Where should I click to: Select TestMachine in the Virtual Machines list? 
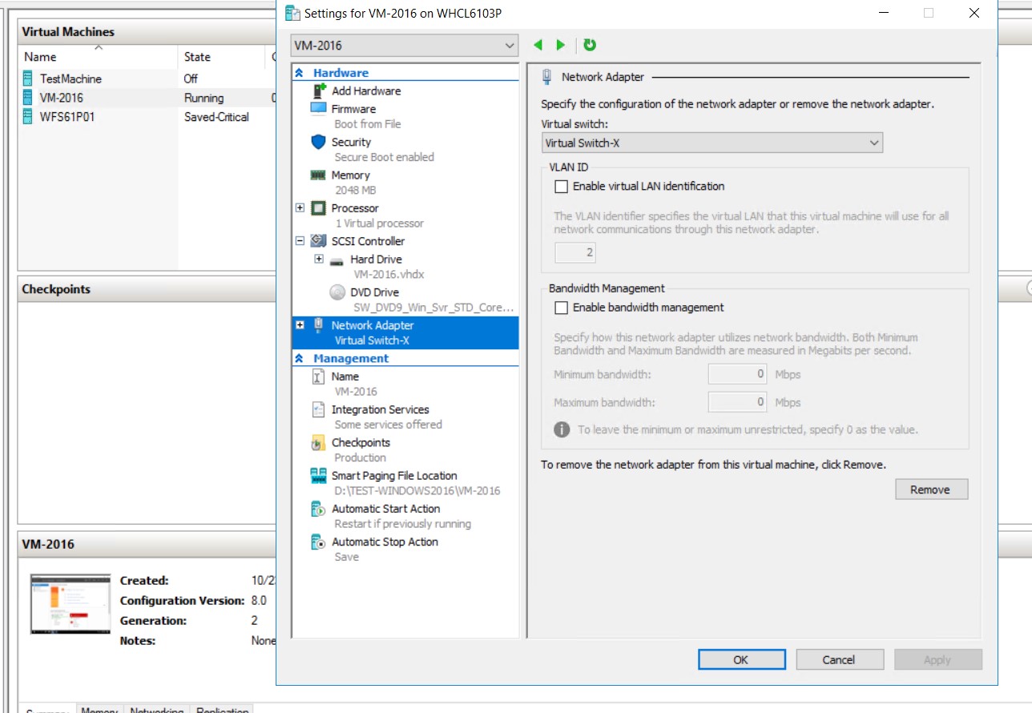(71, 79)
